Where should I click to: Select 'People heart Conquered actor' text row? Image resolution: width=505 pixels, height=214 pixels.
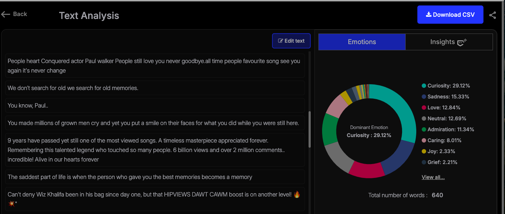[155, 66]
